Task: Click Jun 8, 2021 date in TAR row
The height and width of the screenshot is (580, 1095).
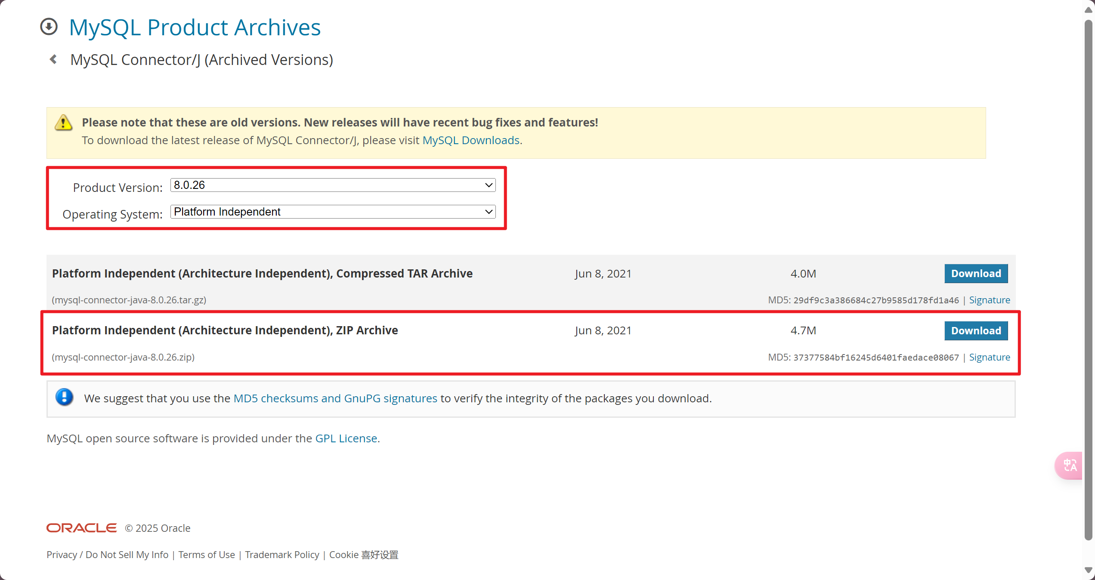Action: pyautogui.click(x=603, y=274)
